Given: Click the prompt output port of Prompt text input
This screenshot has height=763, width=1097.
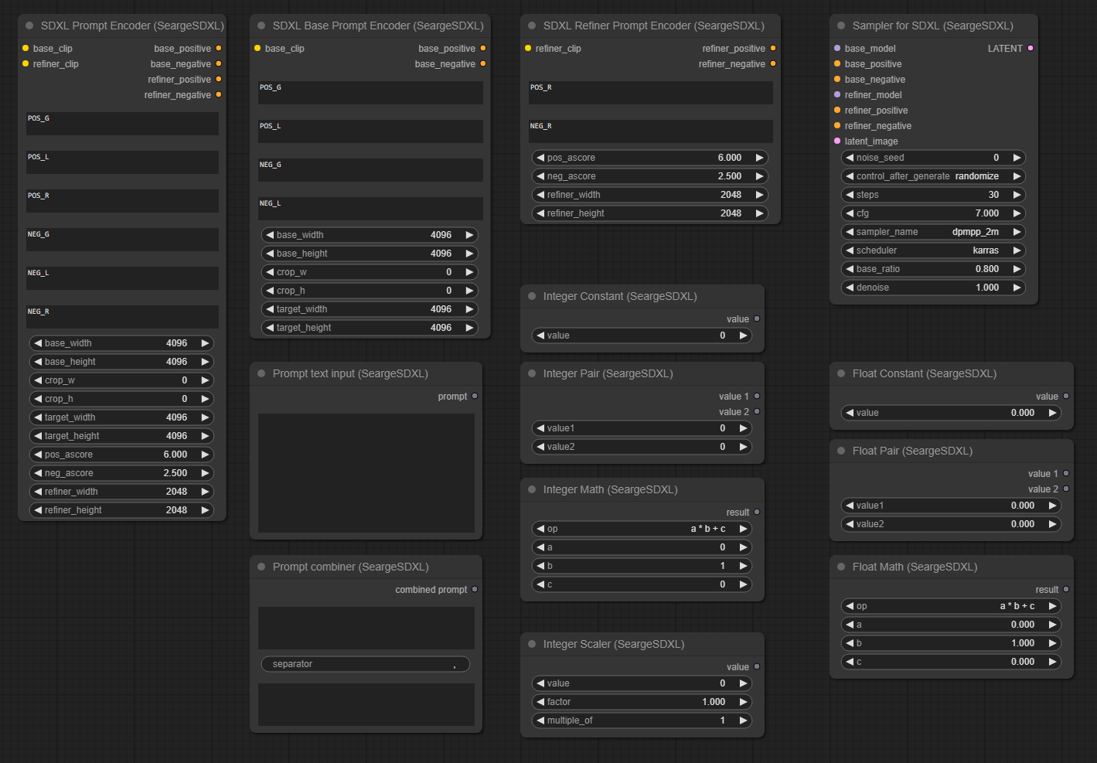Looking at the screenshot, I should pyautogui.click(x=475, y=396).
